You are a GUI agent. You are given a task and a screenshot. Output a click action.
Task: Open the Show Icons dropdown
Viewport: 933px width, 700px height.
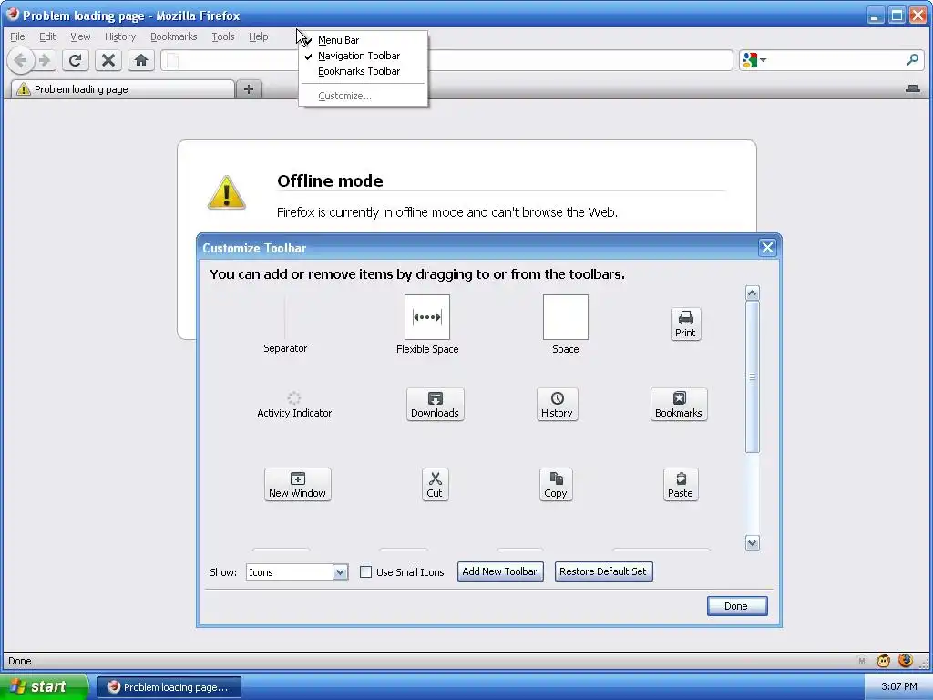point(297,572)
